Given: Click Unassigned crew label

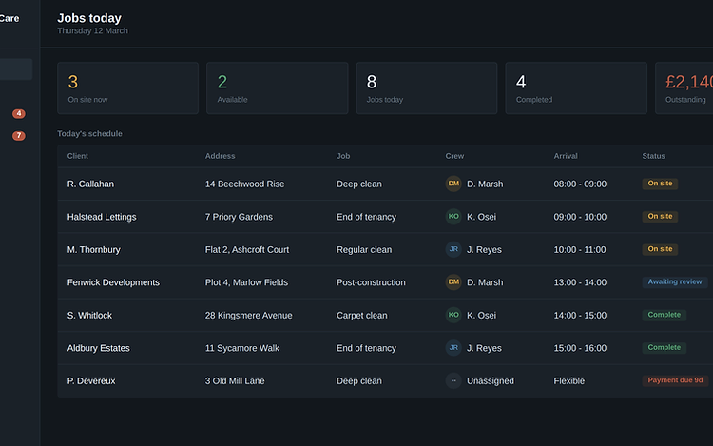Looking at the screenshot, I should (491, 381).
